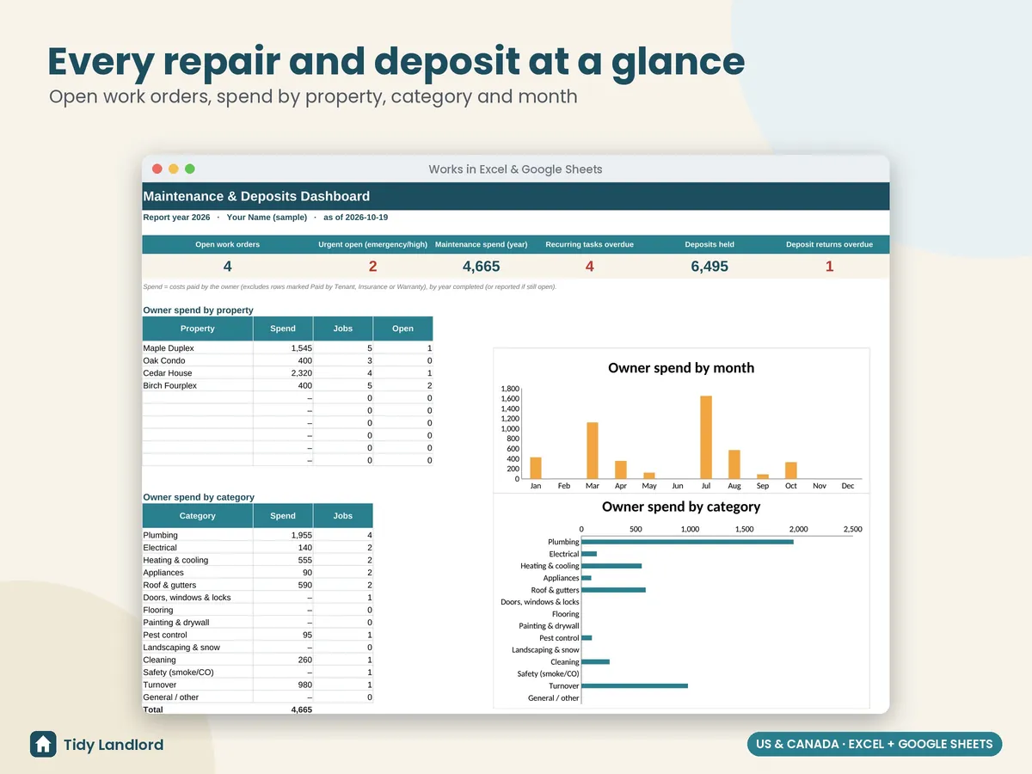Select the Birch Fourplex row

pyautogui.click(x=287, y=385)
